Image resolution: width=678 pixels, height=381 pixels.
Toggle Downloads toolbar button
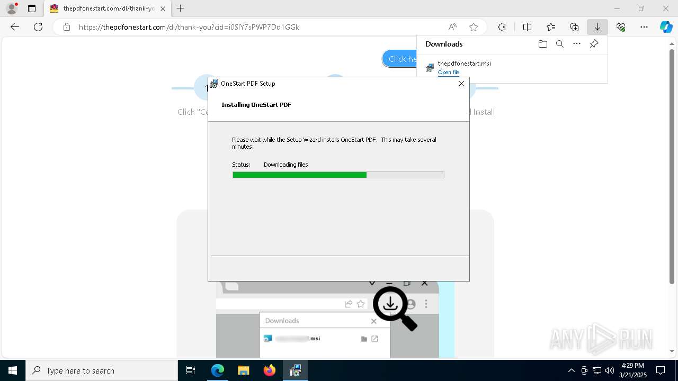[x=597, y=27]
